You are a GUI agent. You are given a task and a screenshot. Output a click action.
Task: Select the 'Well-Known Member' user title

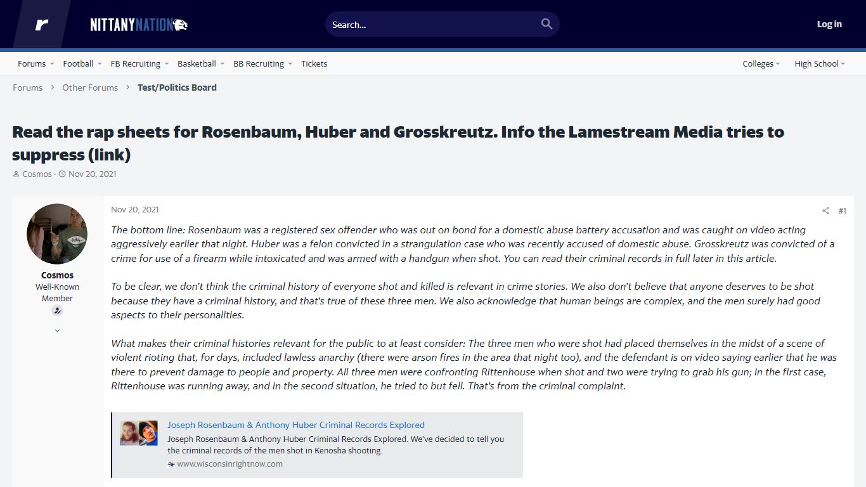[x=57, y=292]
